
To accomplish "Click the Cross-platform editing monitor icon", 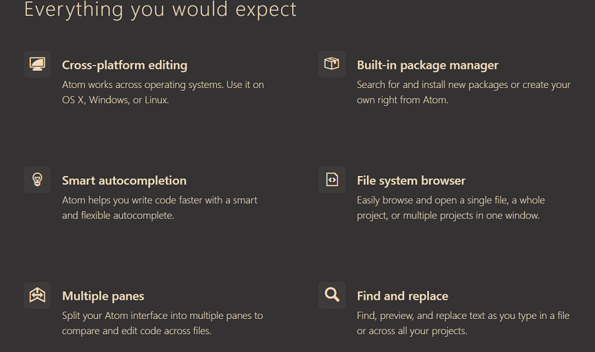I will tap(37, 64).
